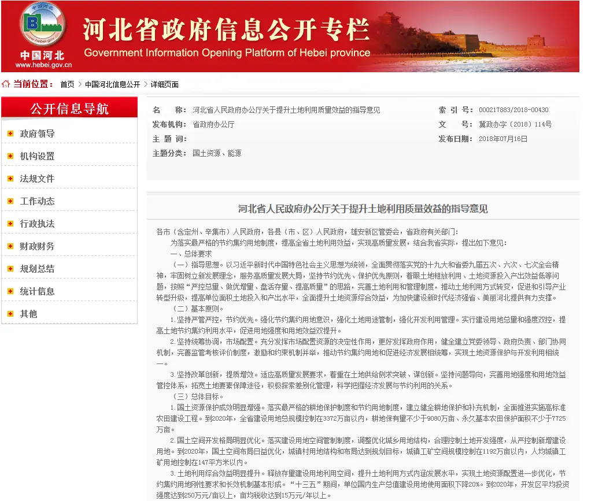Viewport: 606px width, 501px height.
Task: Open 行政执法 in the sidebar navigation
Action: point(37,224)
